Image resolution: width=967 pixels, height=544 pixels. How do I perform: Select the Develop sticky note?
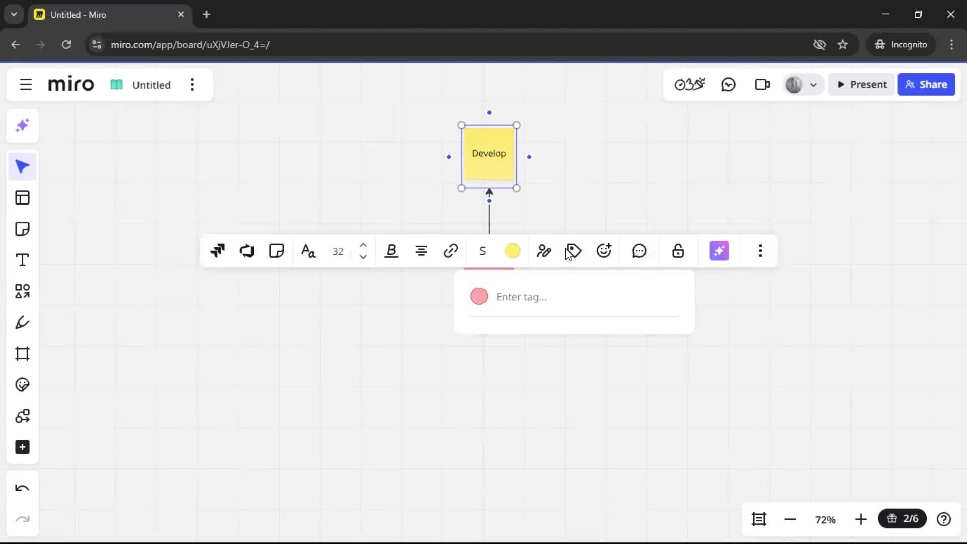point(489,154)
